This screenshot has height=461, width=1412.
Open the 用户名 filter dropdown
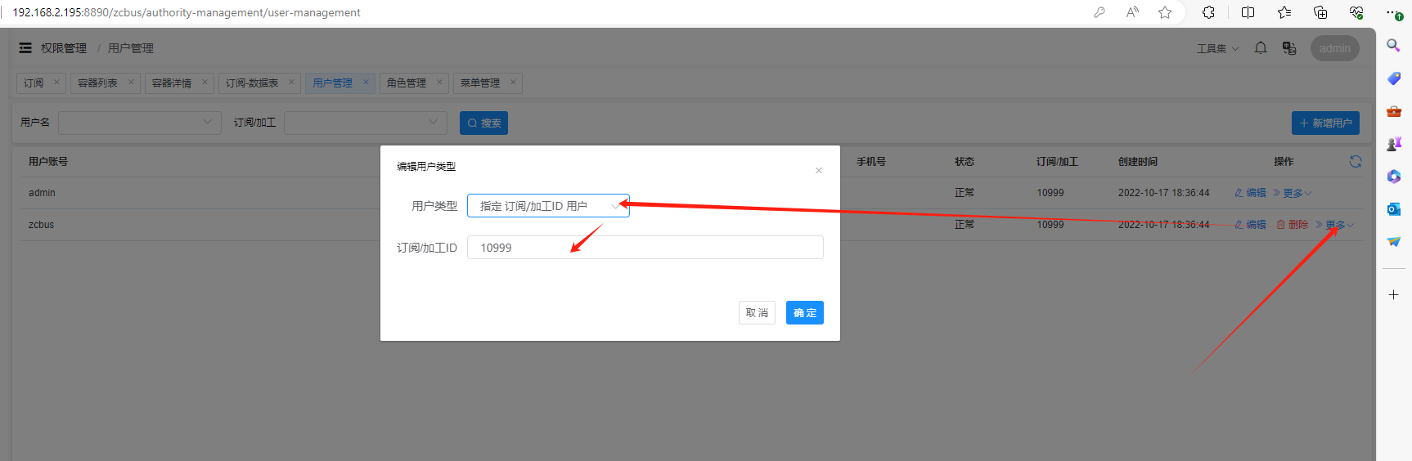click(140, 123)
